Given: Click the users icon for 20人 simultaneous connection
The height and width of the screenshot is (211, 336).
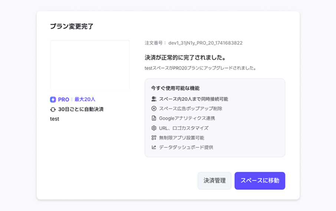Looking at the screenshot, I should point(154,99).
